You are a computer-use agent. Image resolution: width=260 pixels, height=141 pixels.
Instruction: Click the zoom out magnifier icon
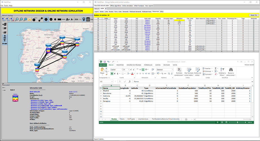coord(21,19)
